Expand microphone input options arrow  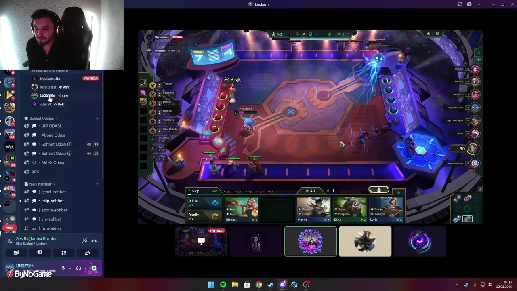point(70,268)
